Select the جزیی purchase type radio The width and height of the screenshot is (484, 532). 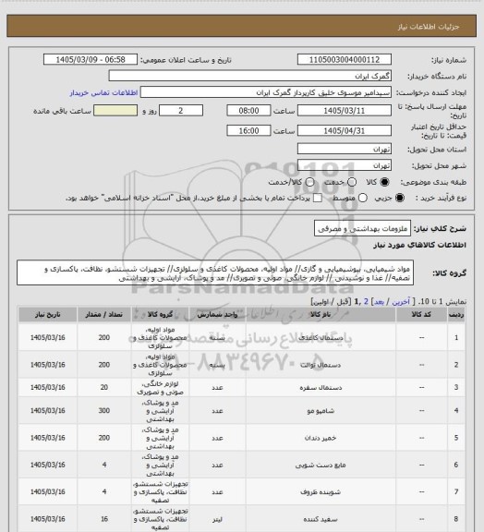pos(400,198)
